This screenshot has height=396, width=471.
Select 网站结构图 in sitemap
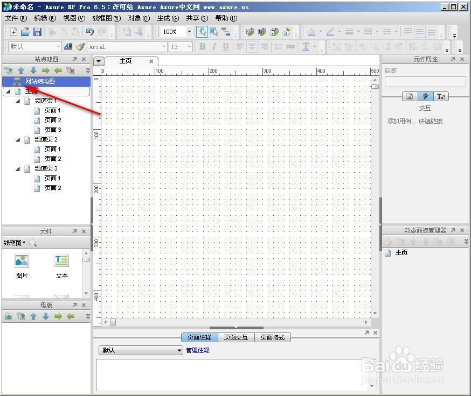46,81
